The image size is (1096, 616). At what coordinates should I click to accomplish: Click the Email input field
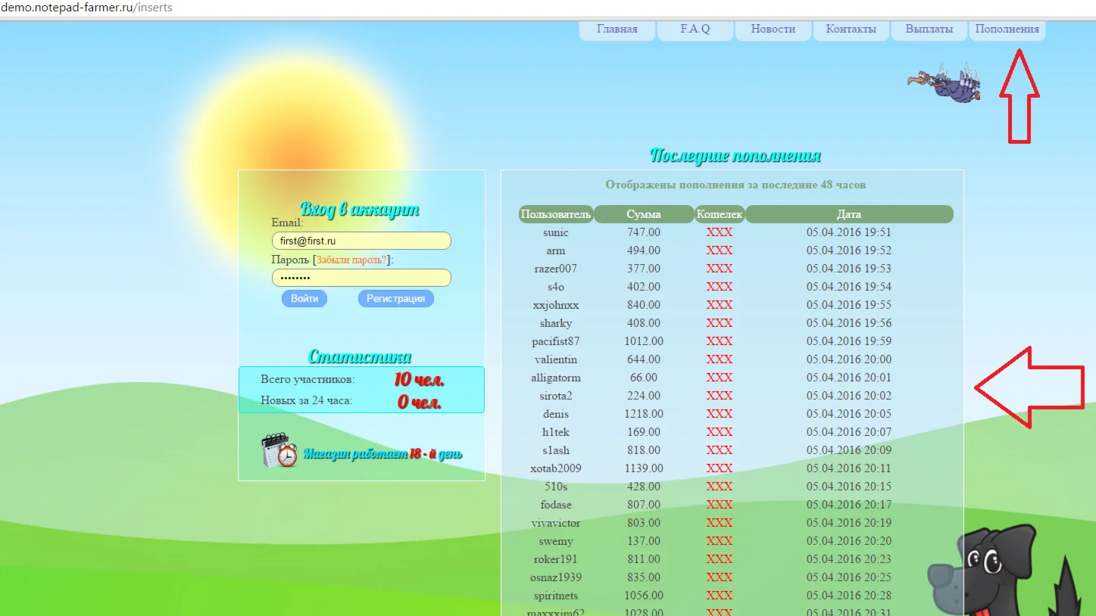coord(361,241)
